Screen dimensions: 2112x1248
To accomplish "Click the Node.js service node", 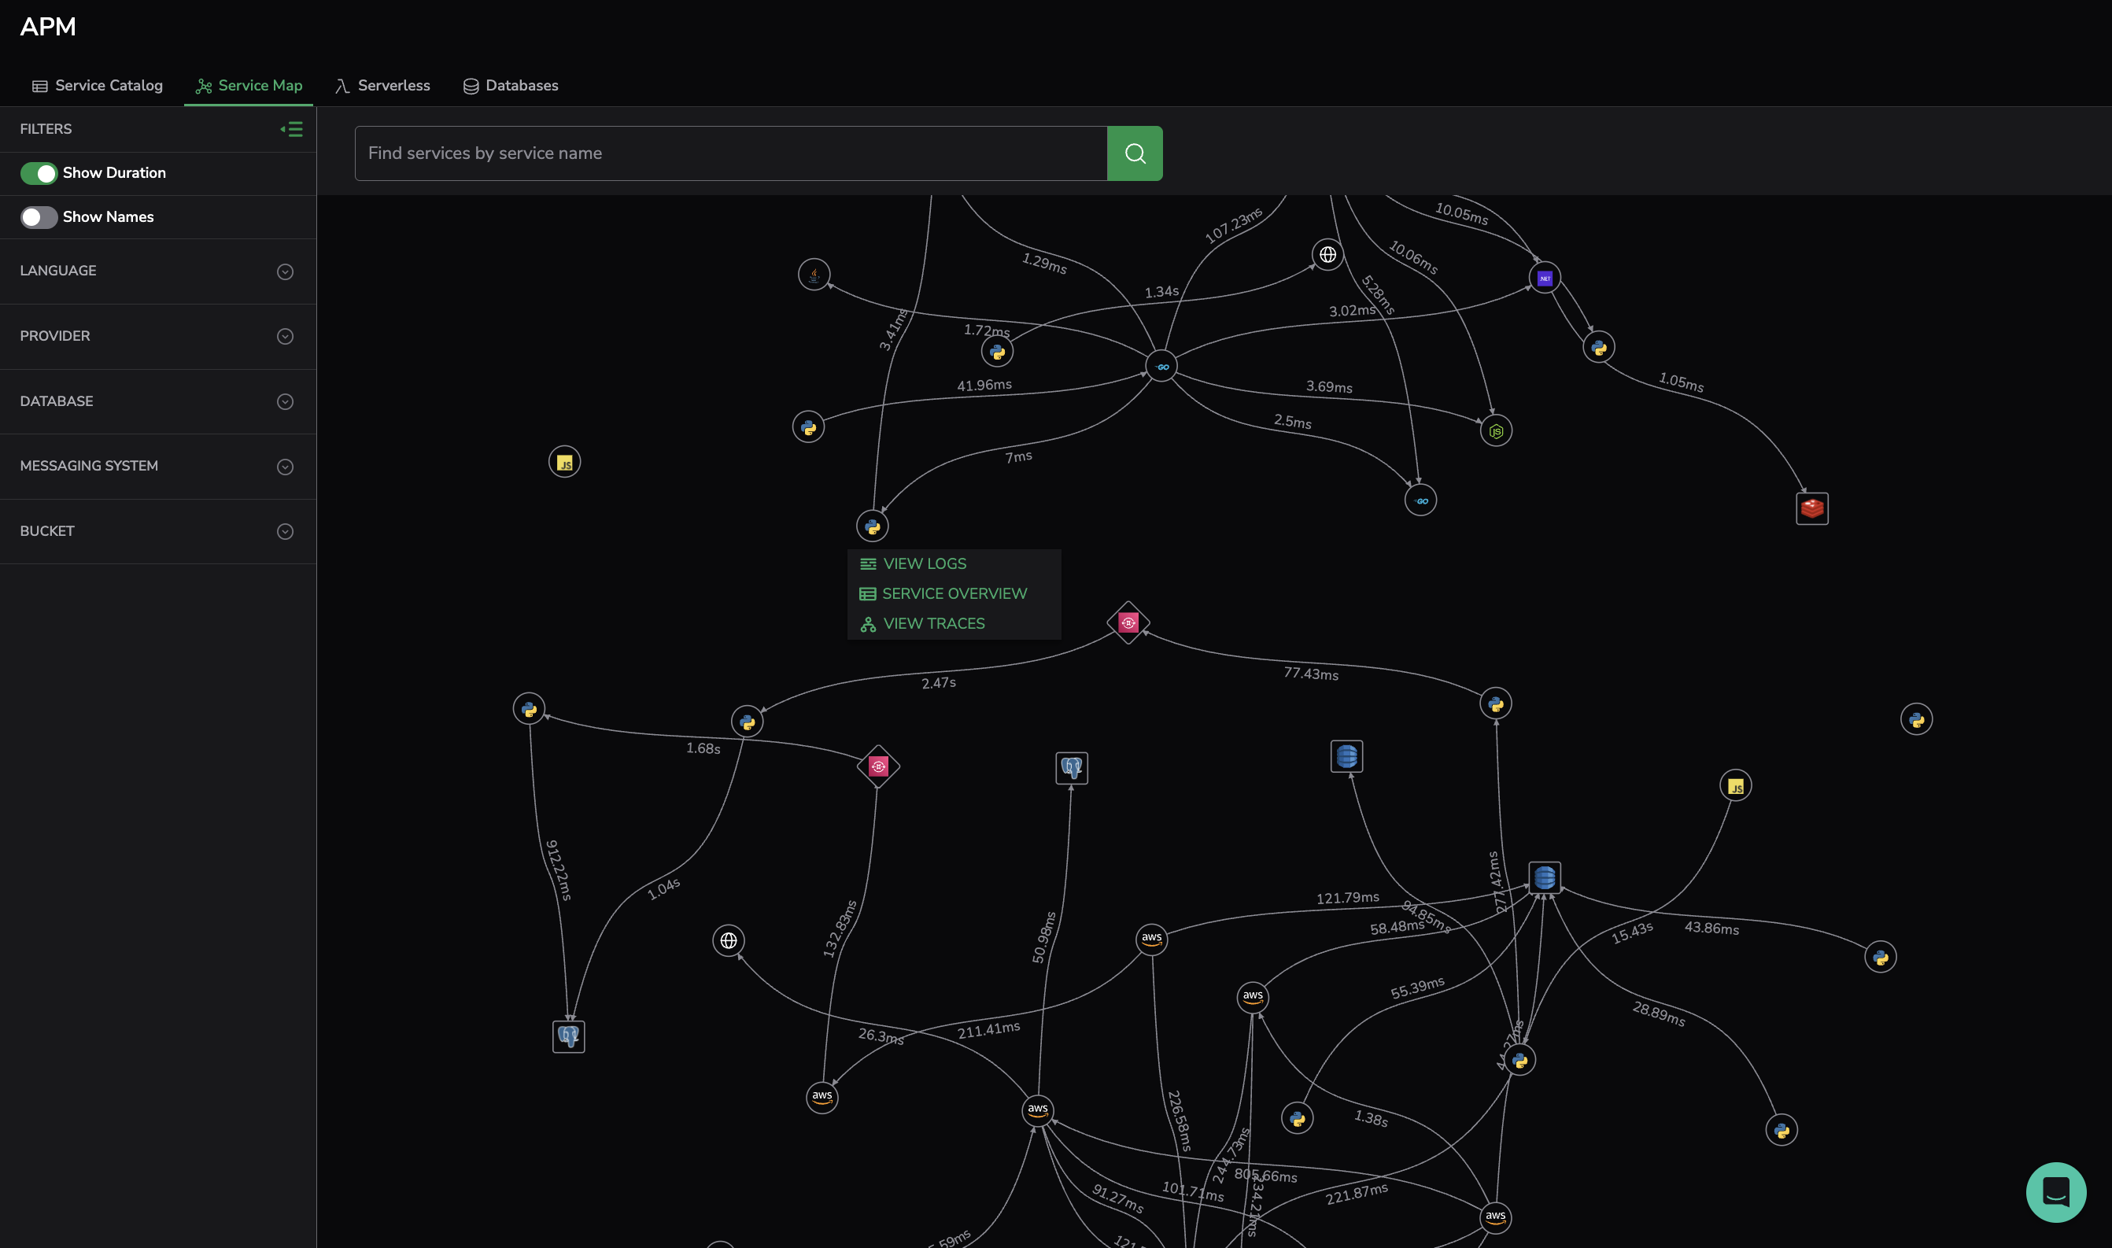I will tap(1496, 431).
